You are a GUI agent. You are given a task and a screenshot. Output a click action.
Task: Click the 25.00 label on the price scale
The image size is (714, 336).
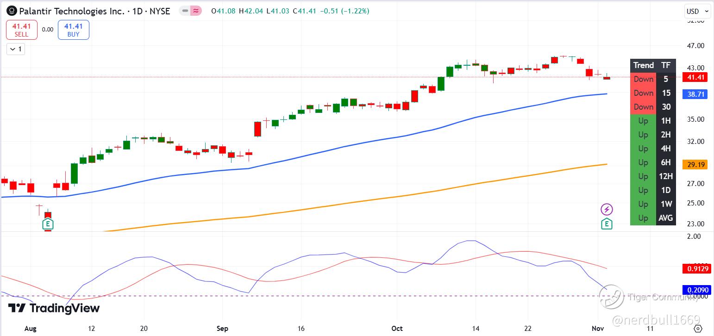pos(696,203)
